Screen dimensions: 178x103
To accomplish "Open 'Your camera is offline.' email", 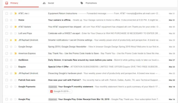I will point(59,20).
